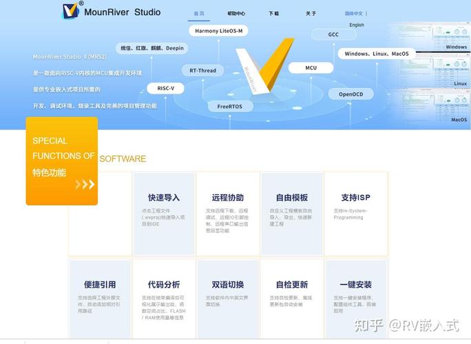Click the OpenOCD bubble

[351, 94]
